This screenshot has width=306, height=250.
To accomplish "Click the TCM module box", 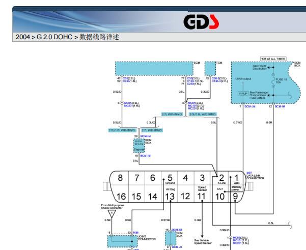I will pos(210,69).
